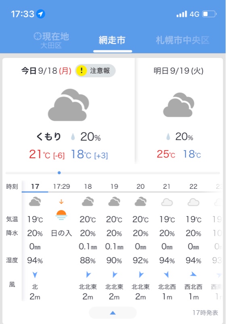Select the 19 hour column header

[114, 186]
